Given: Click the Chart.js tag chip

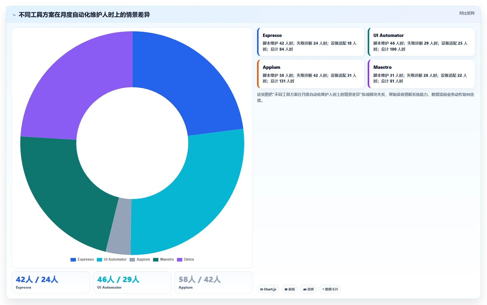Looking at the screenshot, I should click(x=268, y=289).
